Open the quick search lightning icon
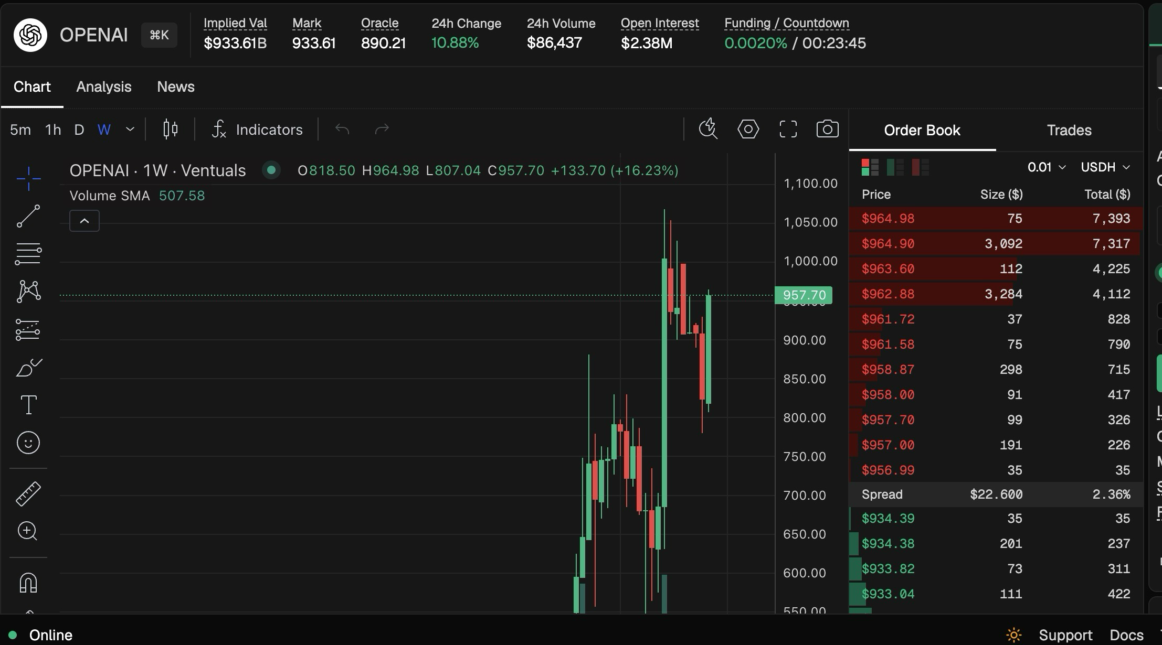 tap(708, 129)
